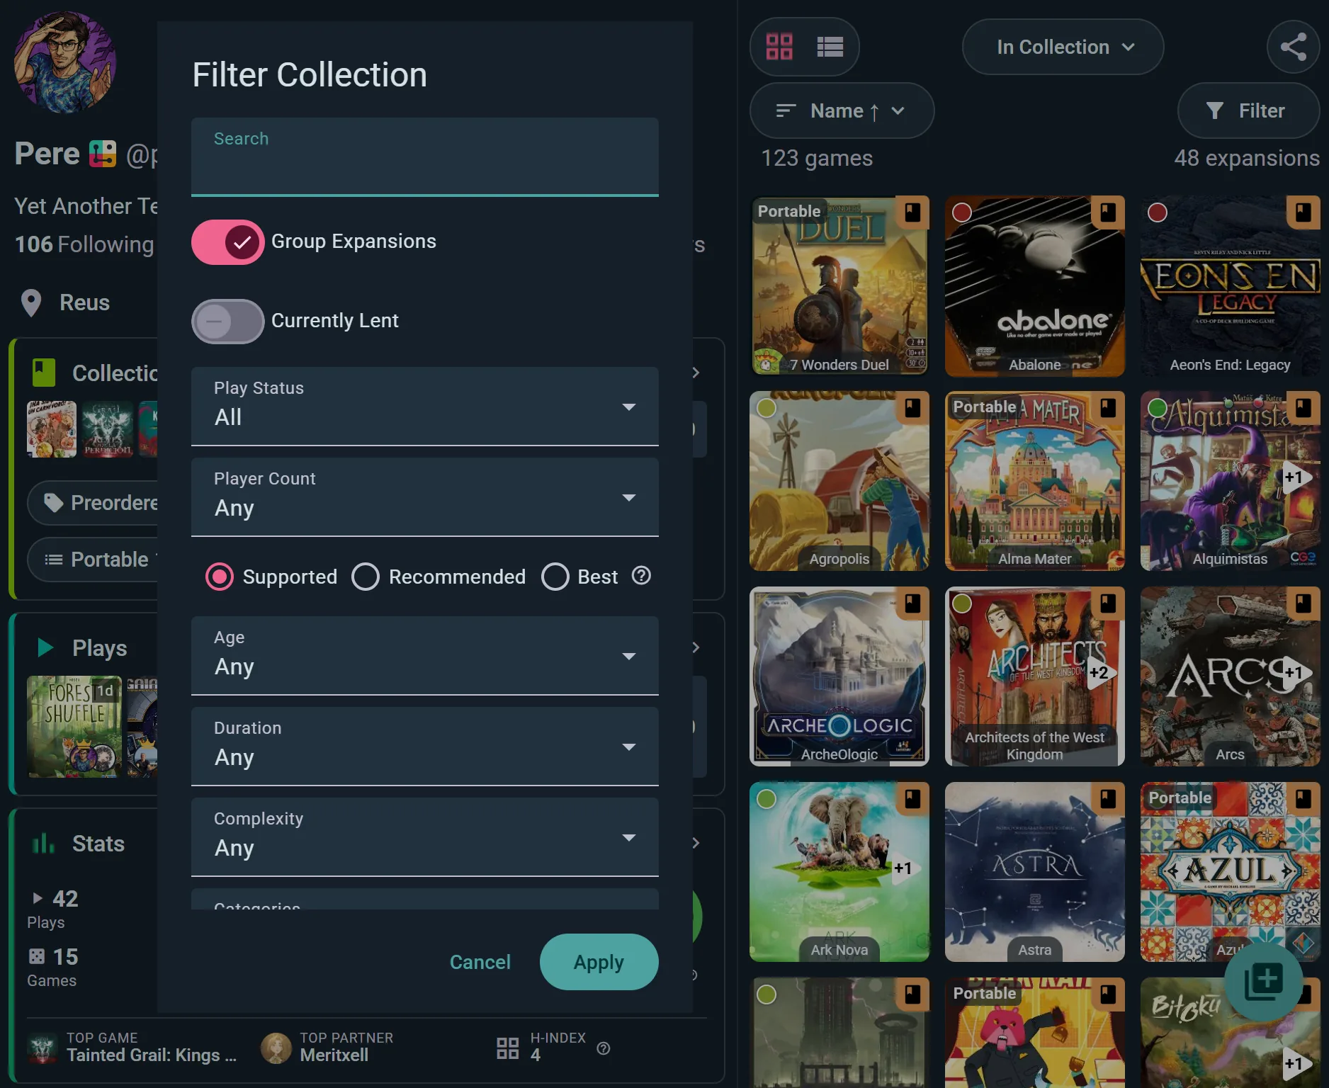This screenshot has width=1329, height=1088.
Task: Open the Azul game thumbnail
Action: pos(1230,871)
